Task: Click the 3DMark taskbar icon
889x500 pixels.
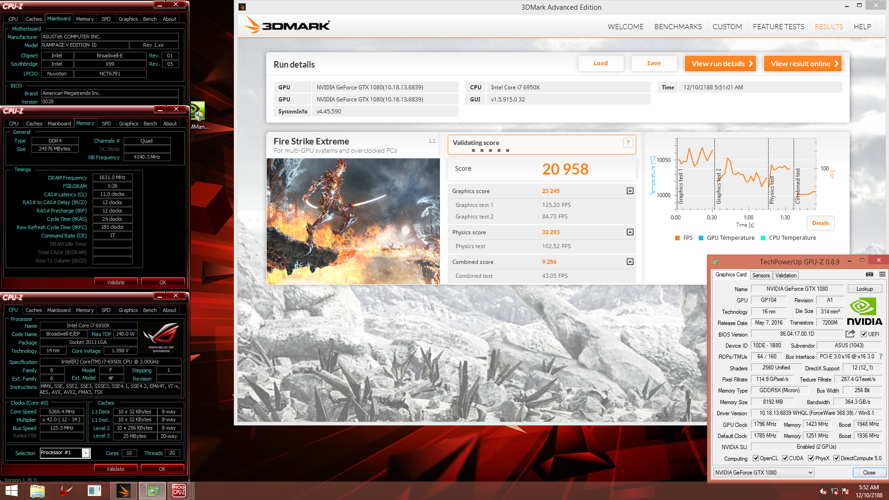Action: click(123, 491)
